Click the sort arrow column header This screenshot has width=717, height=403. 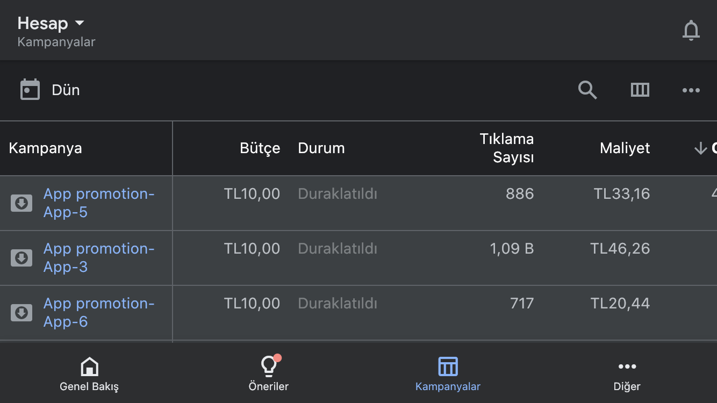705,148
